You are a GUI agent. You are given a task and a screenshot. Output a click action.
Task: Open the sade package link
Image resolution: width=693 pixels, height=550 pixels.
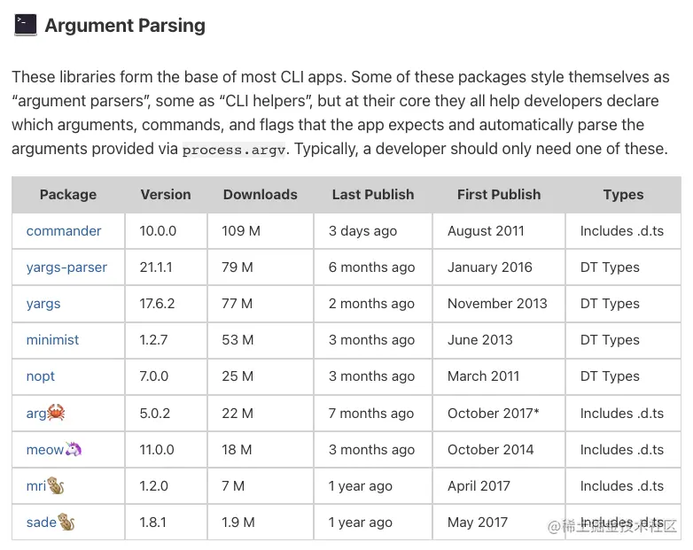click(x=41, y=522)
